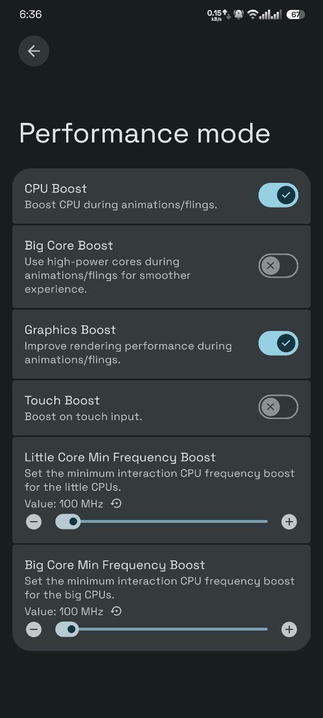Select the CPU Boost setting row
Viewport: 323px width, 718px height.
pos(161,196)
